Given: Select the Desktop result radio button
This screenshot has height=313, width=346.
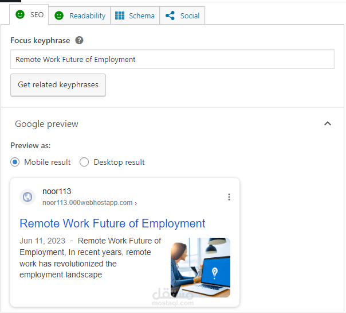Looking at the screenshot, I should click(84, 162).
